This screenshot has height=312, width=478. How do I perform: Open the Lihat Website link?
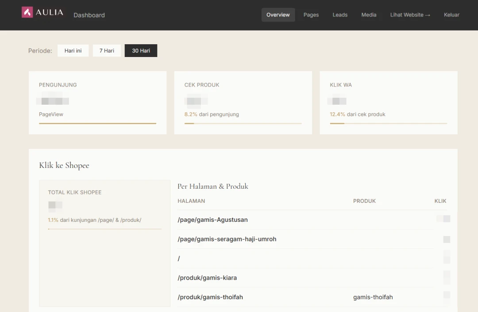tap(410, 15)
